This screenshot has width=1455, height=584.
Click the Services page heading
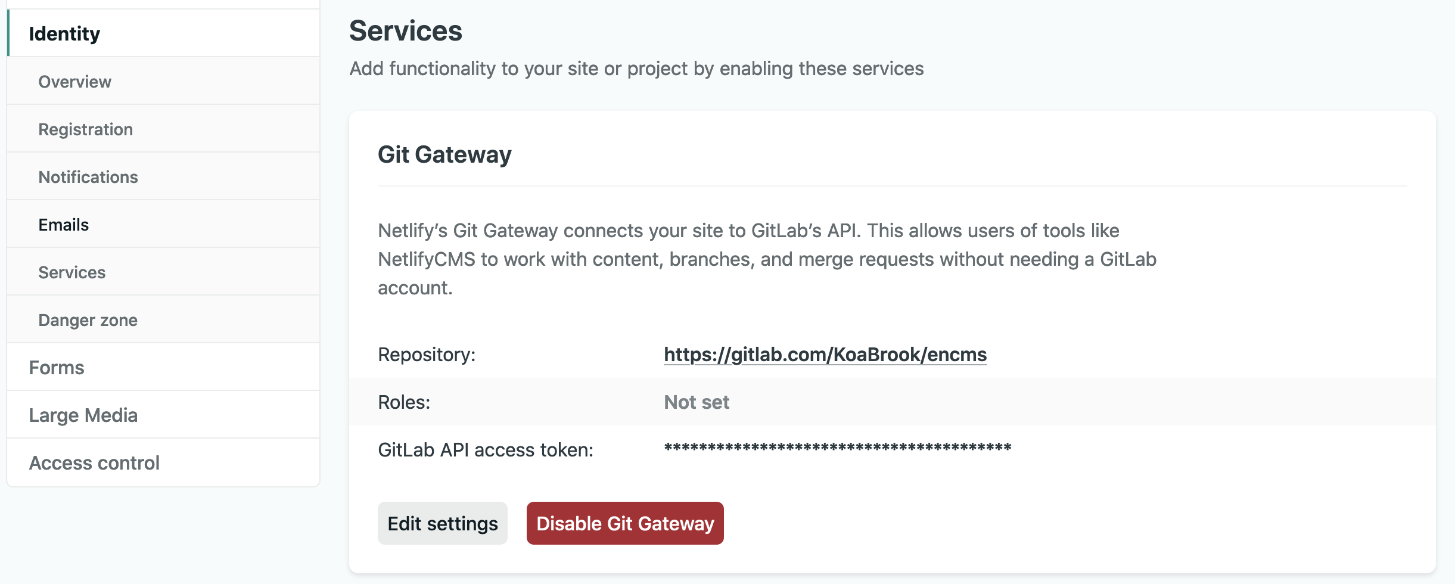pyautogui.click(x=406, y=31)
